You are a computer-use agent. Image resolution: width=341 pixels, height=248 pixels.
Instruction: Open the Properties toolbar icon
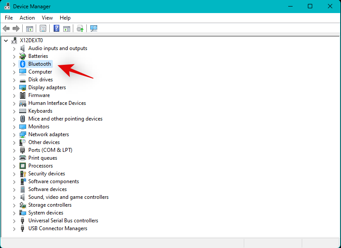43,28
